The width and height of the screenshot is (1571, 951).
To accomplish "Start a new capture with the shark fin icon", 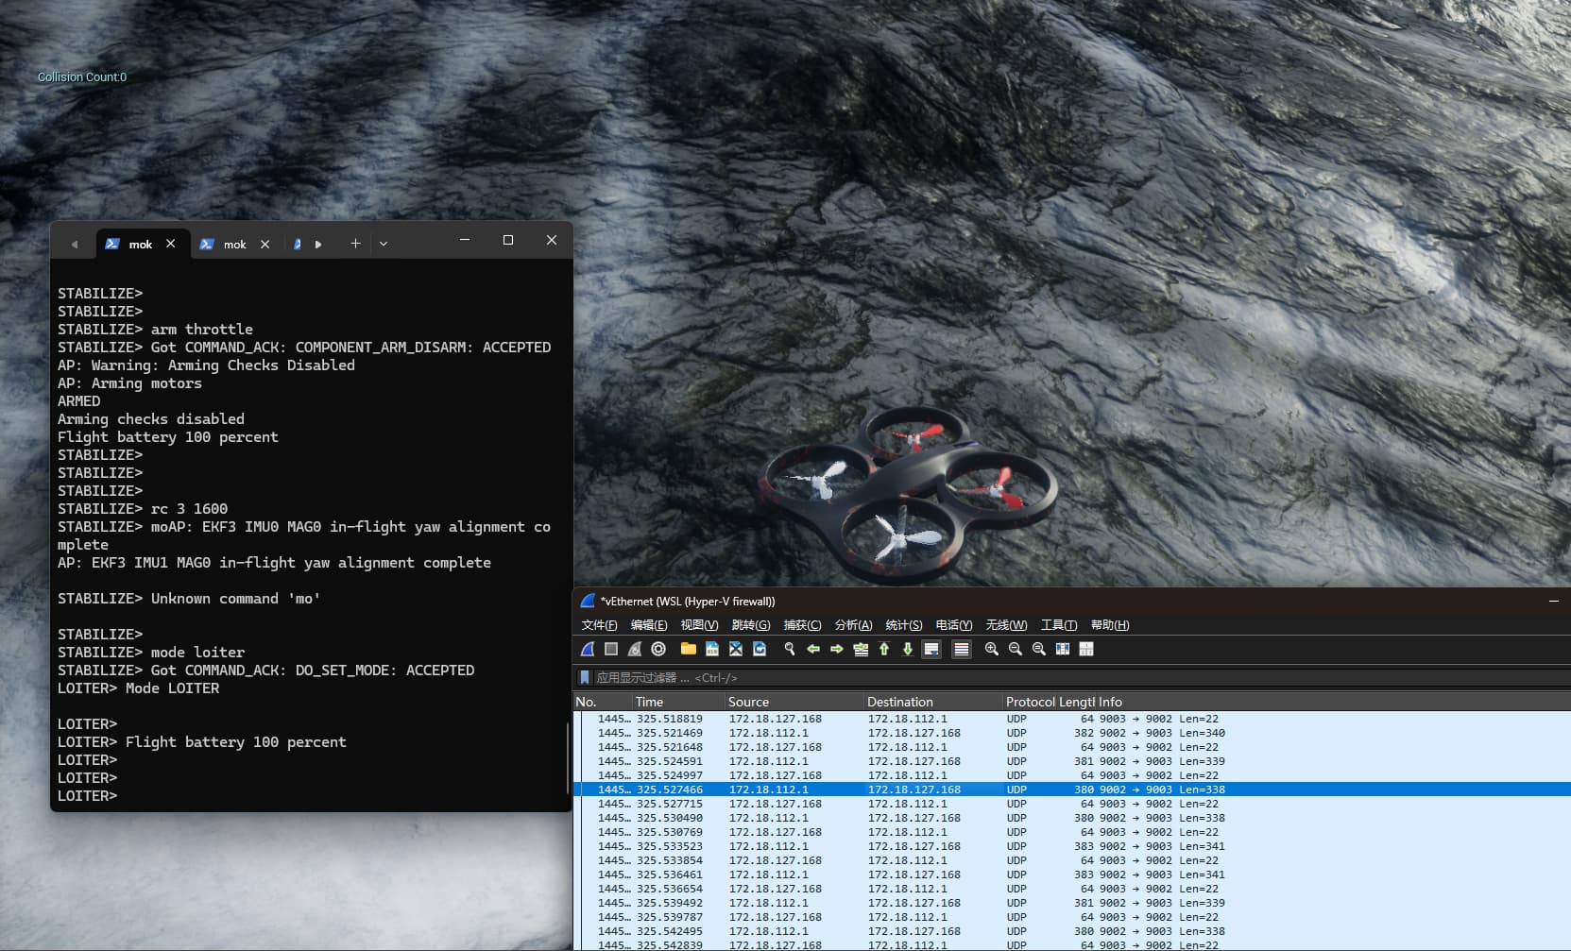I will tap(588, 649).
